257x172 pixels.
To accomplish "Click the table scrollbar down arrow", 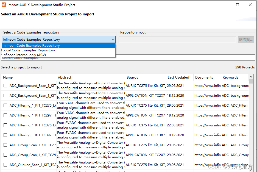I will tap(251, 170).
